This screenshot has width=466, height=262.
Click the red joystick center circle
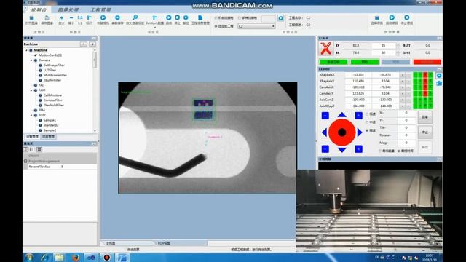point(341,132)
